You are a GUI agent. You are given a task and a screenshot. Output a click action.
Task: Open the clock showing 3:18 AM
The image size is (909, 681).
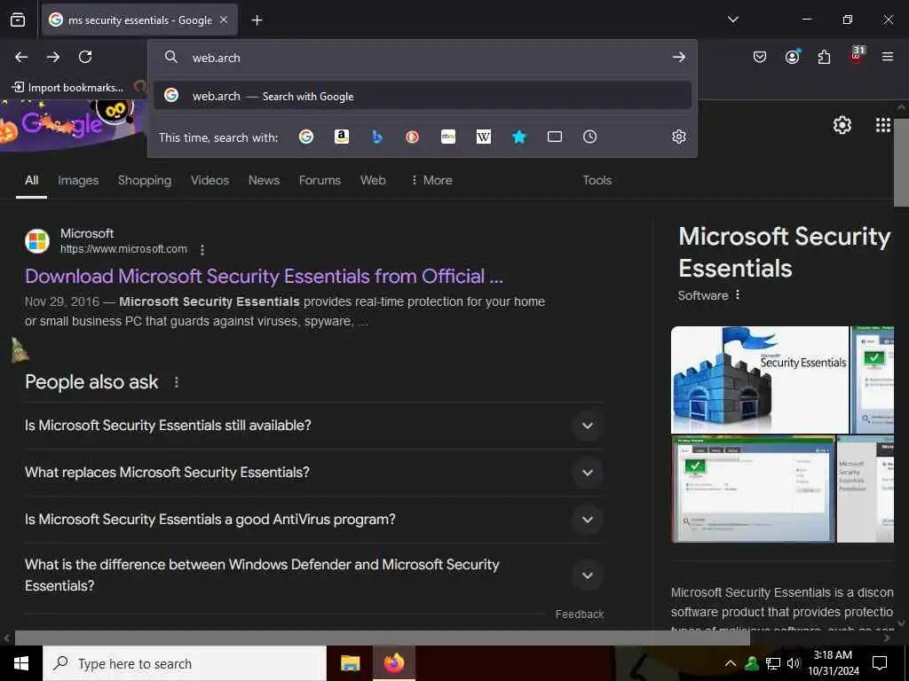[833, 663]
